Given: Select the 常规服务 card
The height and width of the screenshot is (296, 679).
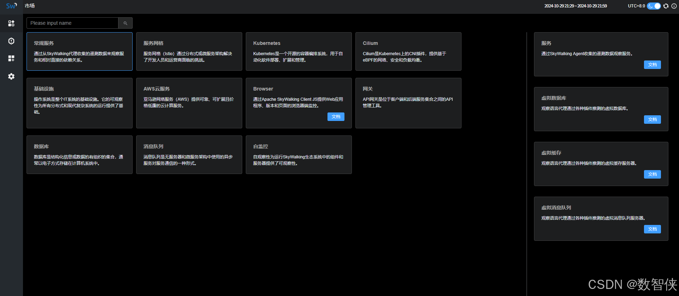Looking at the screenshot, I should (x=80, y=52).
